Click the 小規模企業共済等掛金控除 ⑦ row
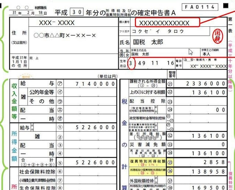The width and height of the screenshot is (235, 190). 68,180
